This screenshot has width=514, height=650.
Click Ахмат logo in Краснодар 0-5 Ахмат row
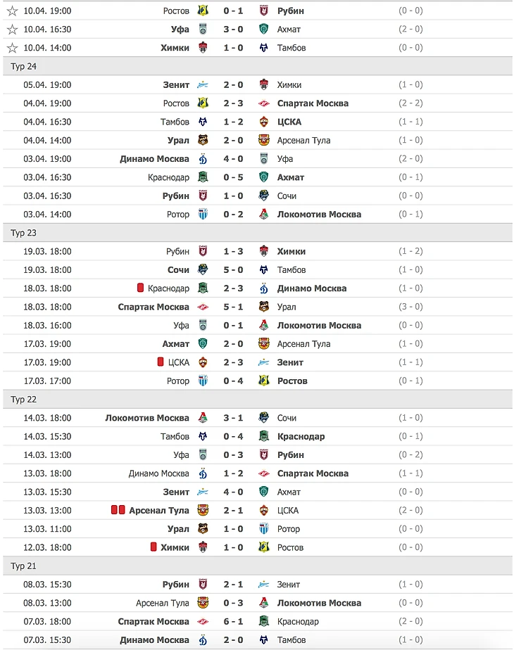264,177
